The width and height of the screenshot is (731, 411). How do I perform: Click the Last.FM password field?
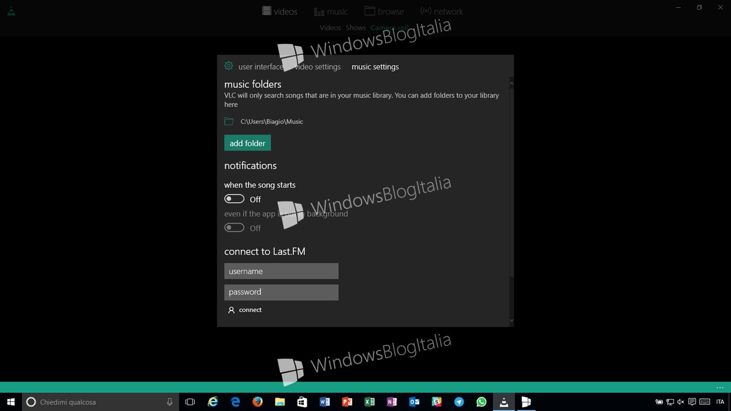pos(281,292)
